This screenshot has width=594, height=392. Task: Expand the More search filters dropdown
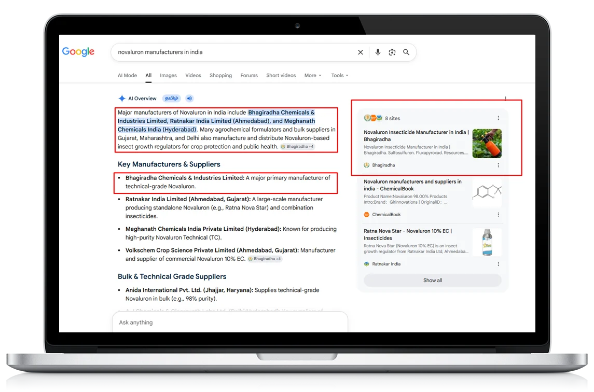313,75
